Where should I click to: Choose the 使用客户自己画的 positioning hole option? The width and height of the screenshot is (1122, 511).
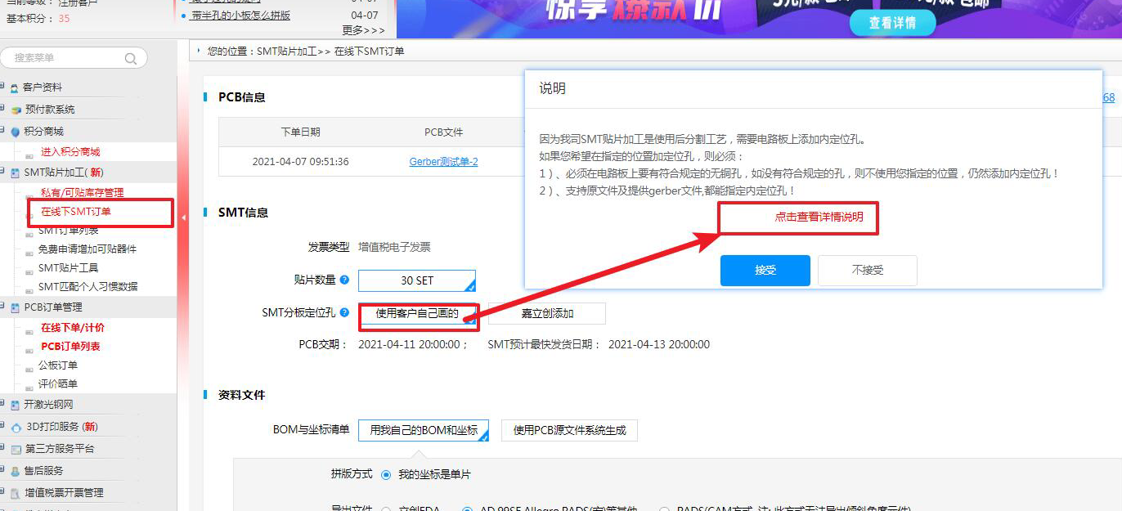pyautogui.click(x=417, y=313)
